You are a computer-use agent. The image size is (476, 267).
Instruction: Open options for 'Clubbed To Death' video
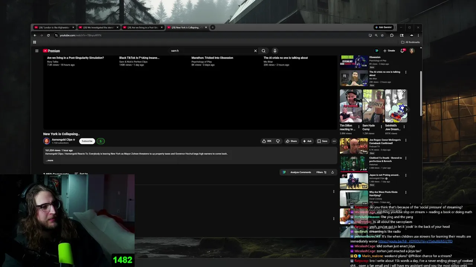406,158
